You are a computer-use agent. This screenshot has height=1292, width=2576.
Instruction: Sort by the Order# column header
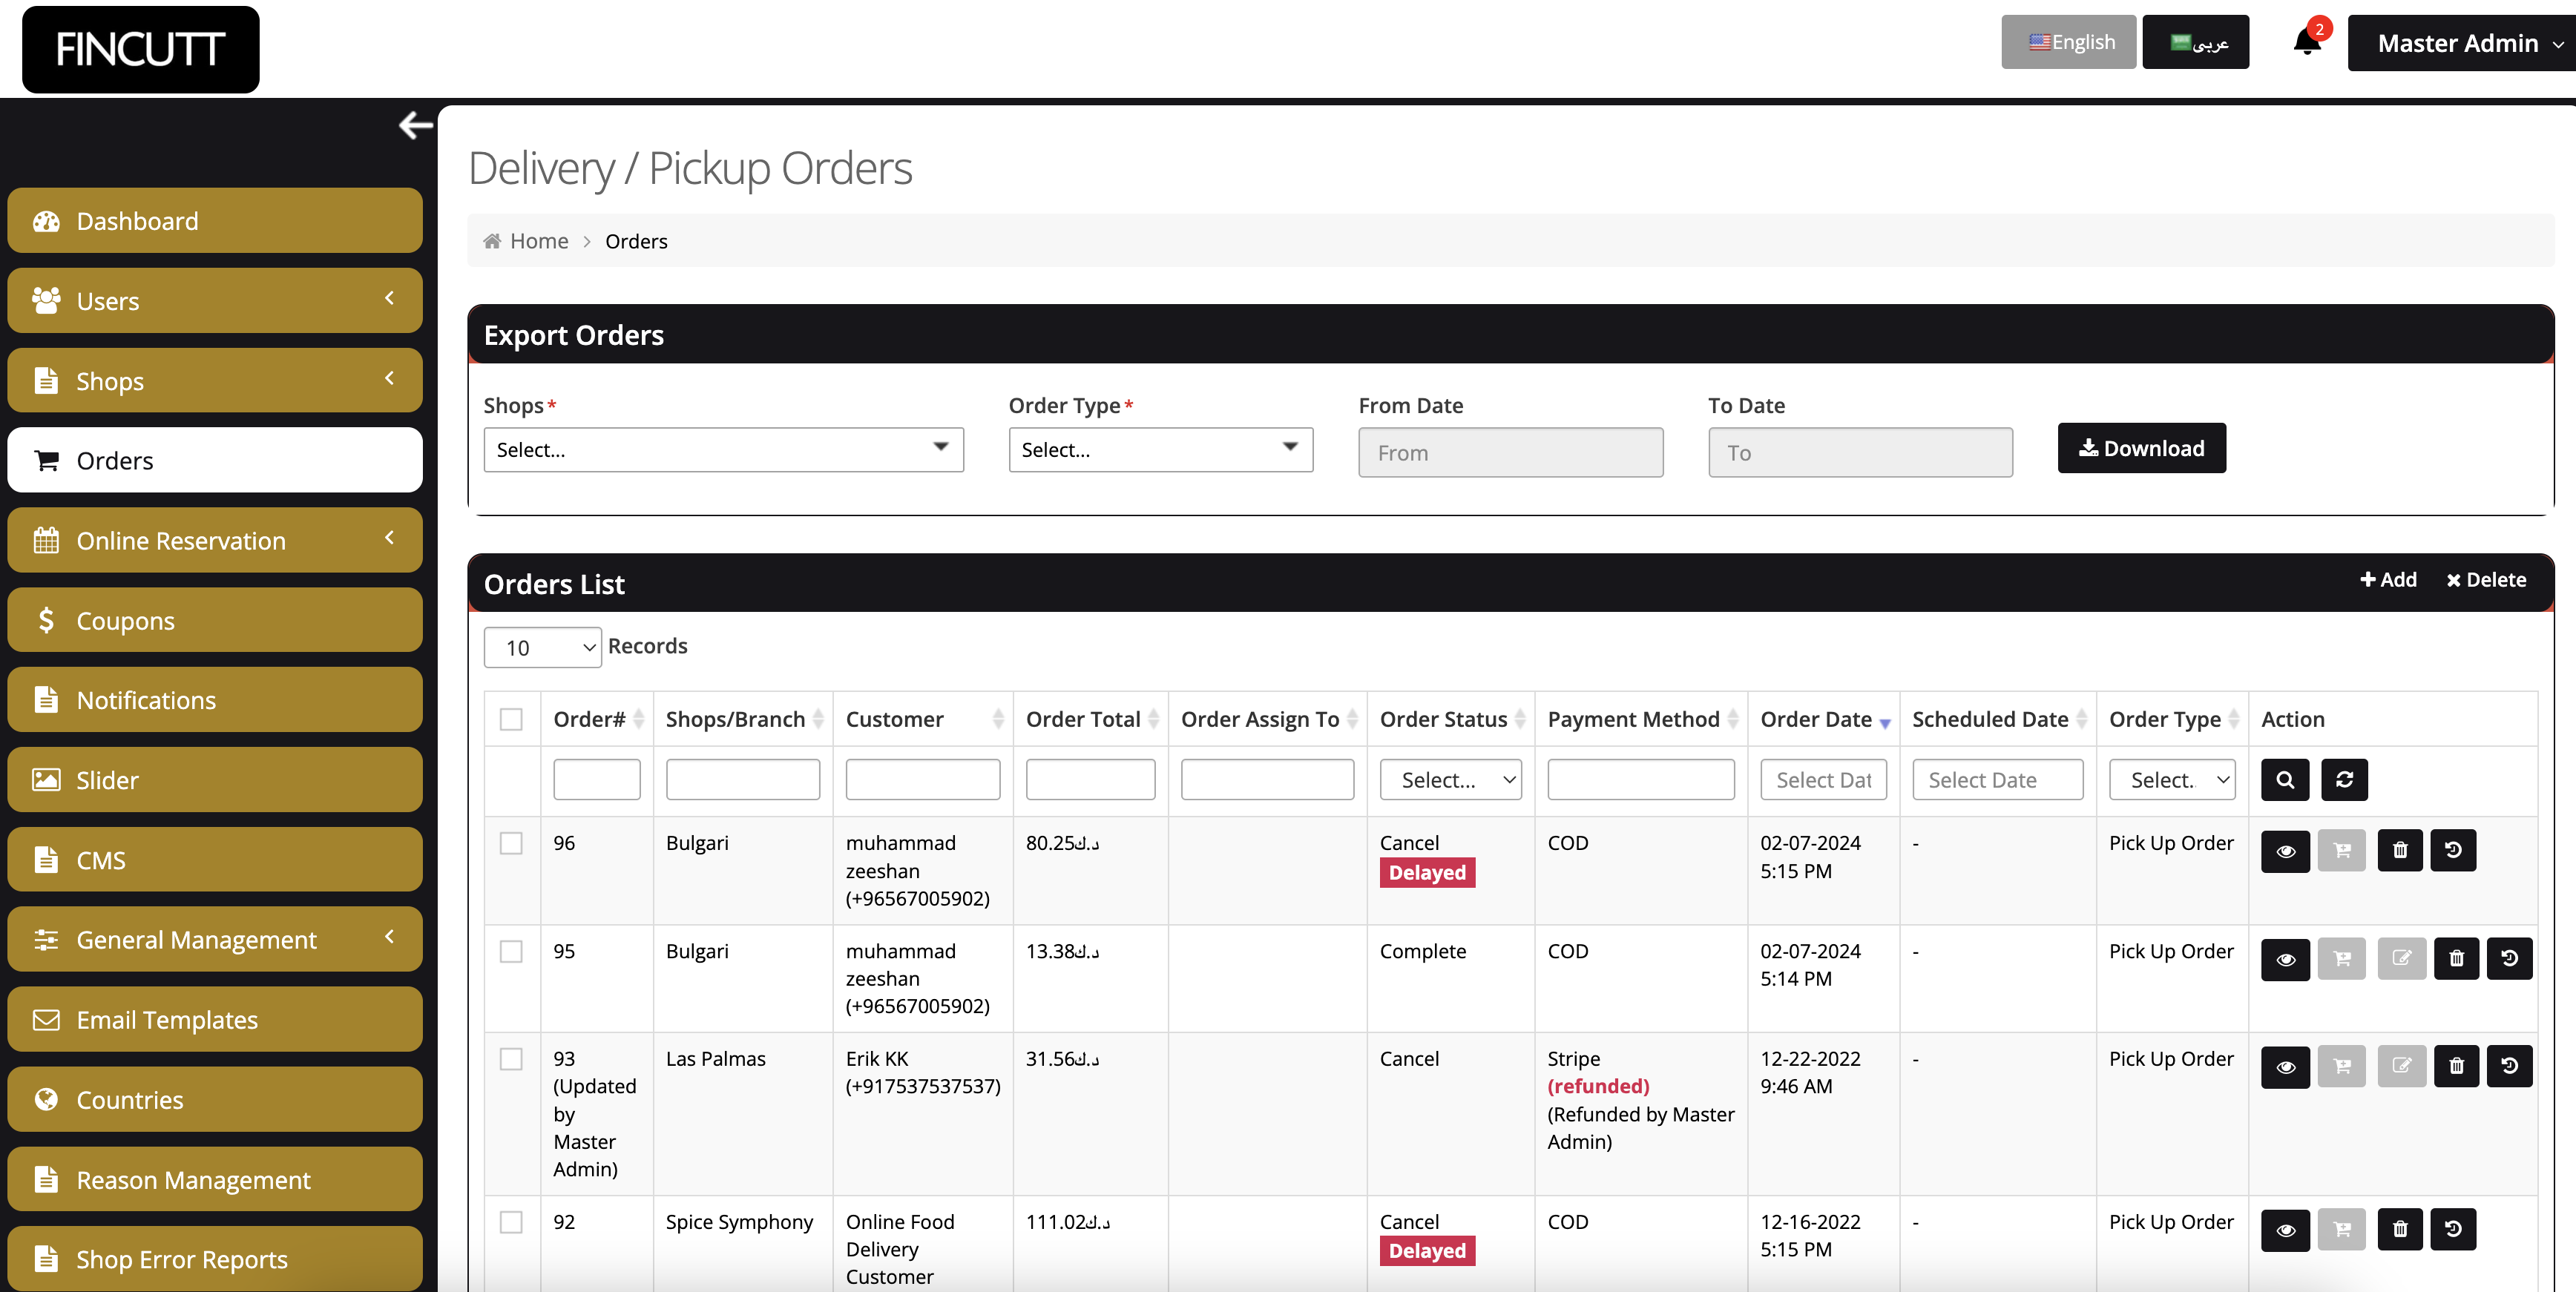(597, 719)
